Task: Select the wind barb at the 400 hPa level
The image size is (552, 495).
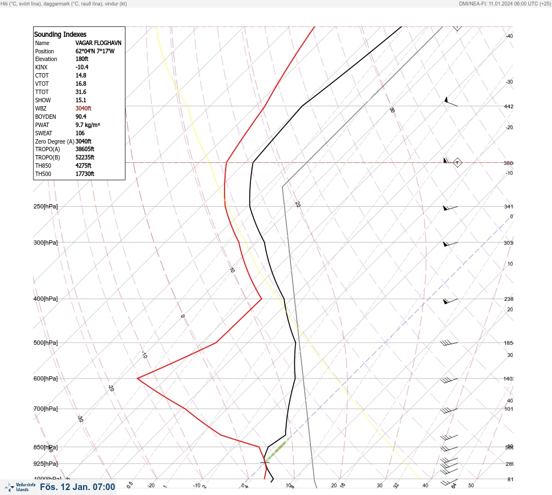Action: pyautogui.click(x=450, y=301)
